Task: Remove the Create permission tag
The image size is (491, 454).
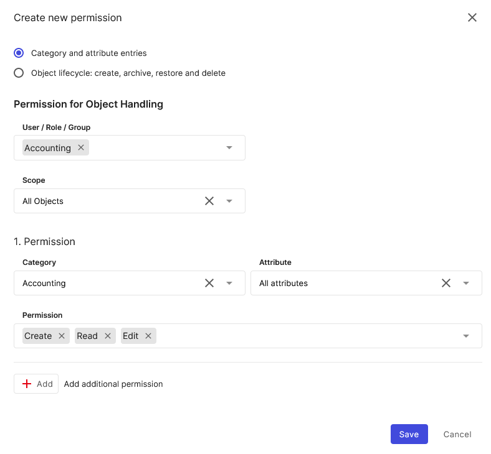Action: (62, 336)
